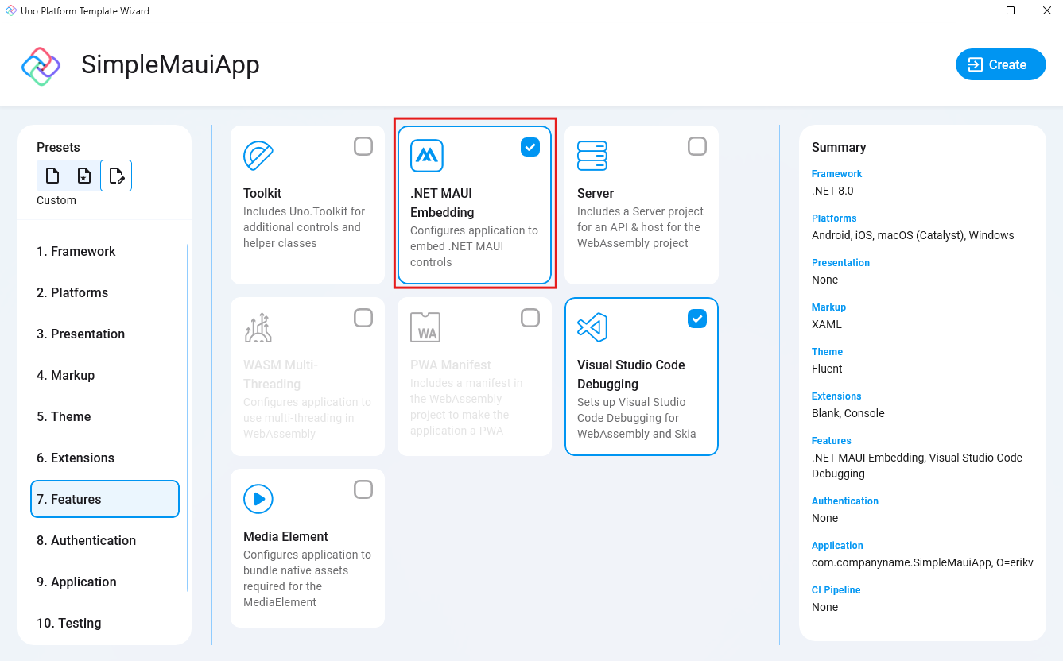Click the Features link in Summary

click(x=831, y=440)
